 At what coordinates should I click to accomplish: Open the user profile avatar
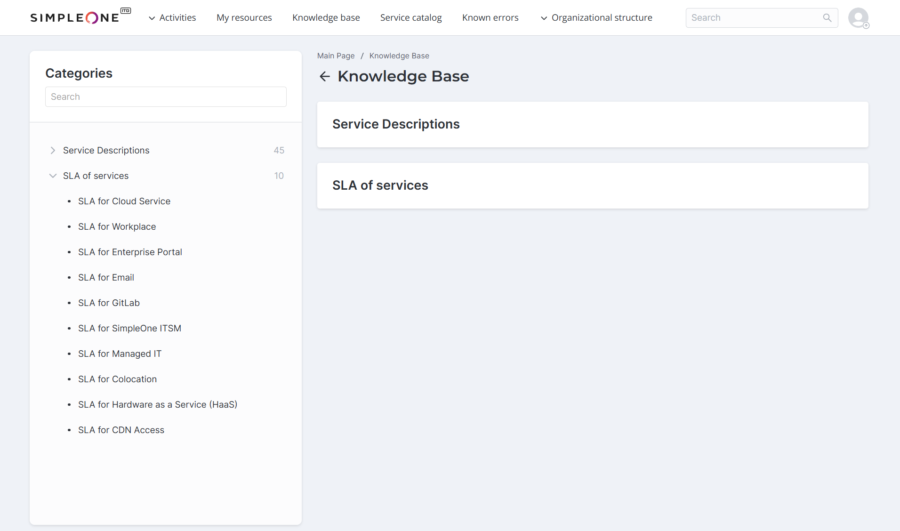(x=859, y=18)
